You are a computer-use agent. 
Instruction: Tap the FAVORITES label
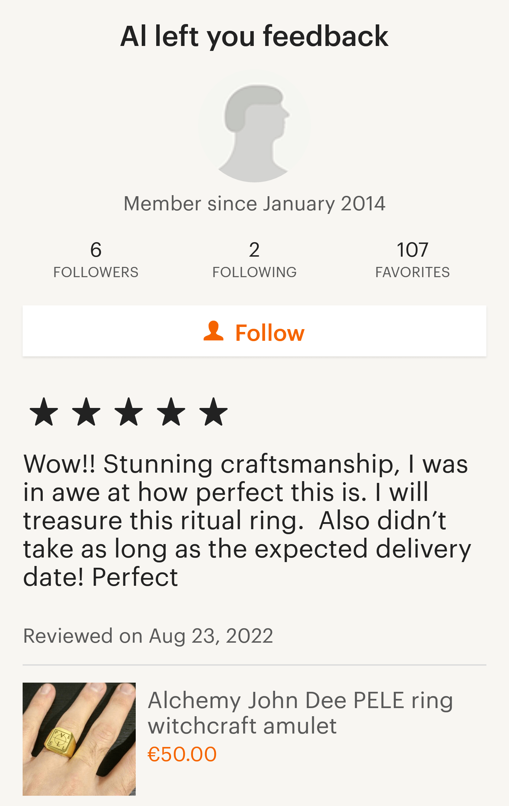413,272
